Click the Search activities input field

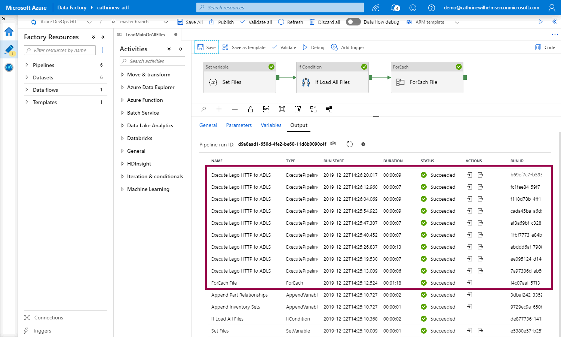point(153,61)
